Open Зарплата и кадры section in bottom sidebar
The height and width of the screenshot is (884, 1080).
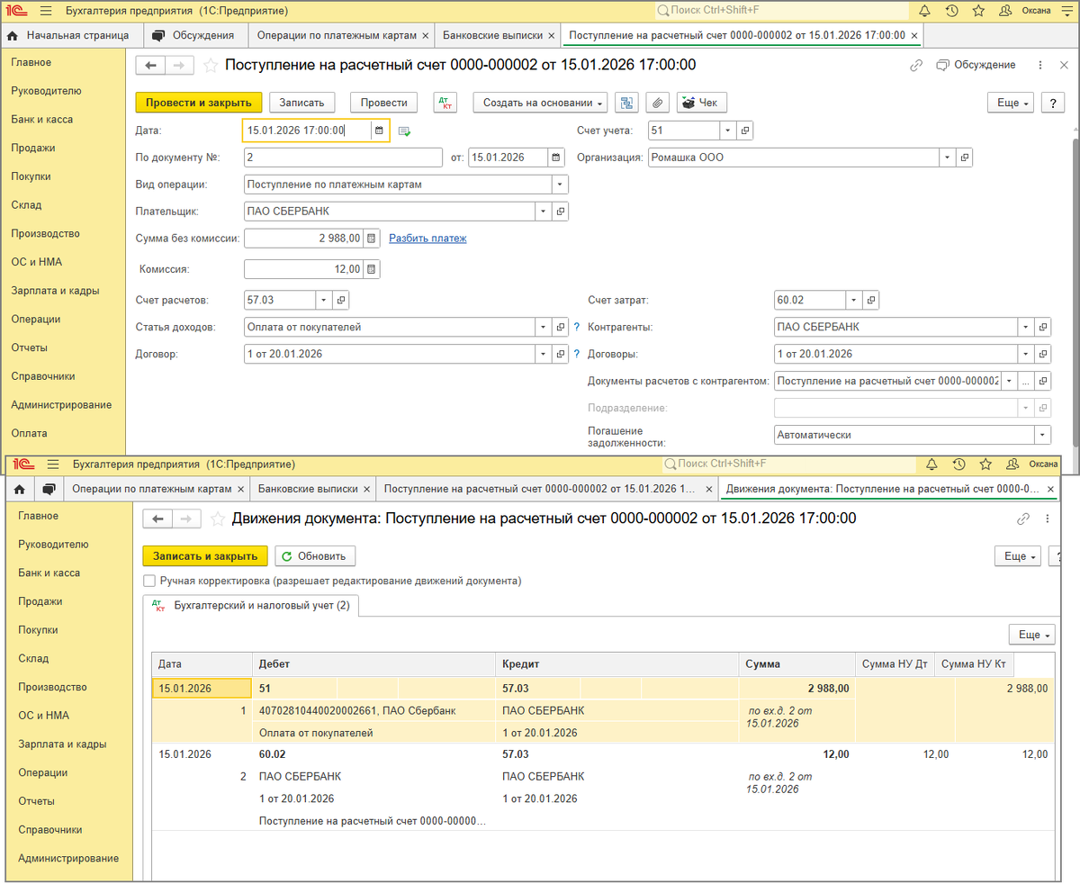click(x=62, y=744)
